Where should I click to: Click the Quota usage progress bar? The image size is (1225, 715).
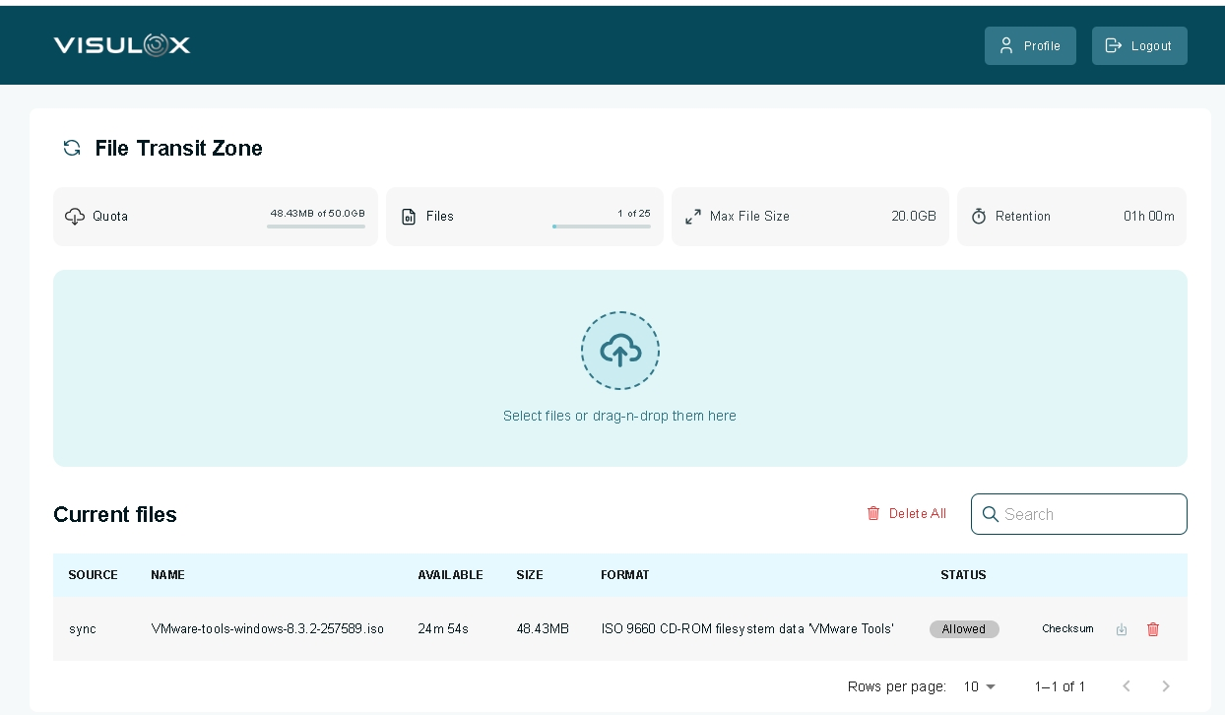315,227
